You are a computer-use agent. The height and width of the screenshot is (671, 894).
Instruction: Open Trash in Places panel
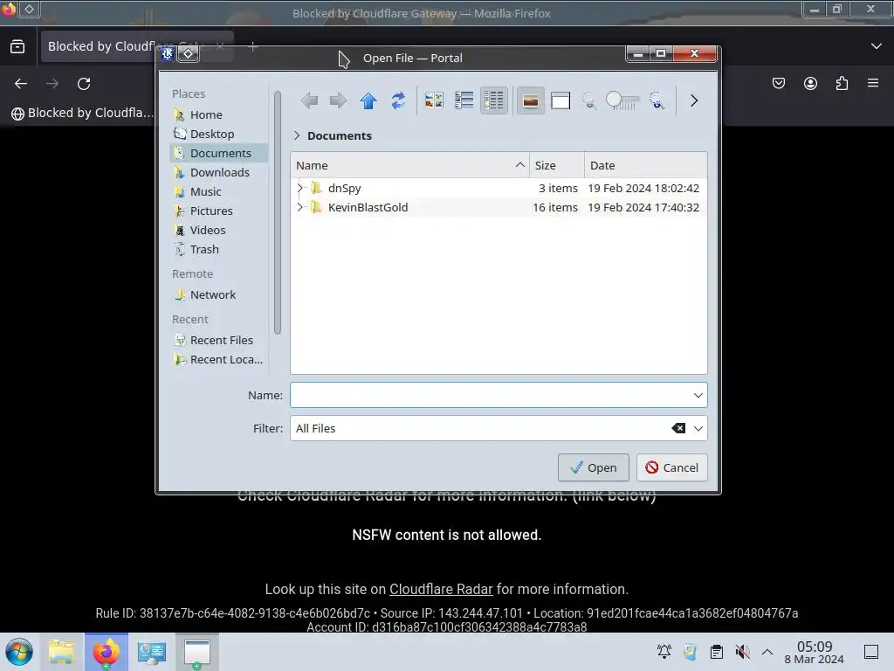pyautogui.click(x=218, y=249)
